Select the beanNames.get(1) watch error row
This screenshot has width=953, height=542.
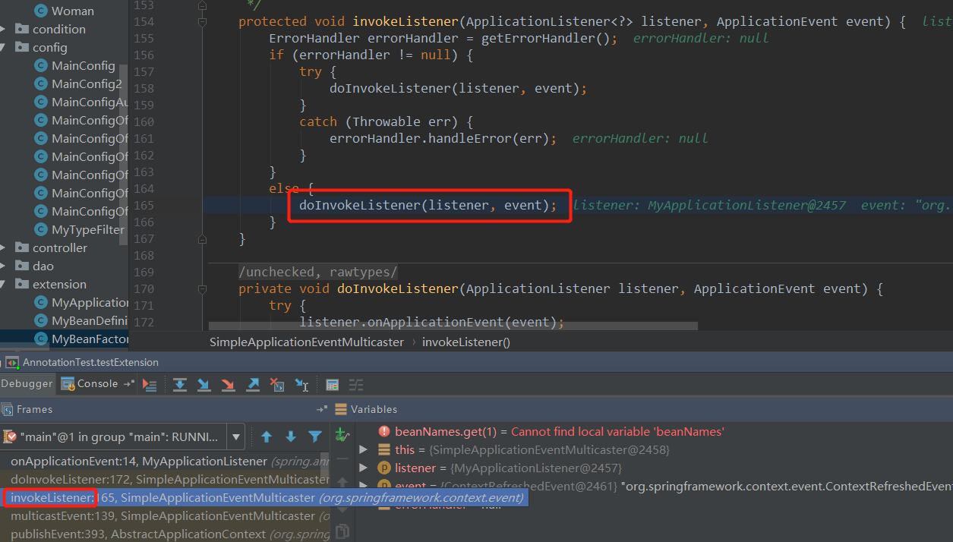[x=560, y=431]
